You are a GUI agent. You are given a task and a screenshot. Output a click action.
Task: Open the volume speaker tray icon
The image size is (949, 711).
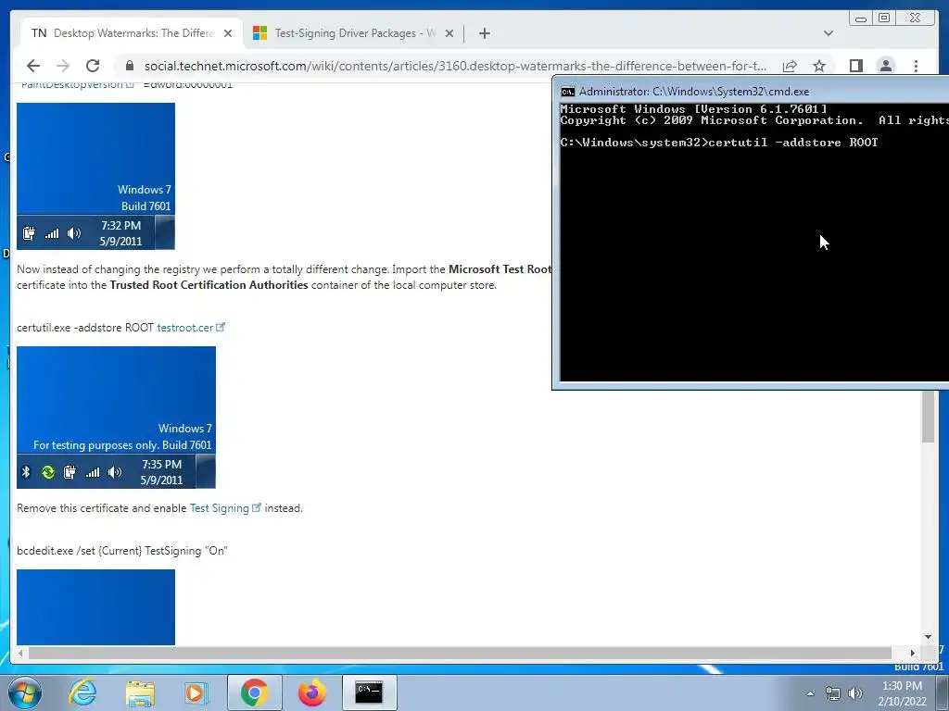(855, 693)
